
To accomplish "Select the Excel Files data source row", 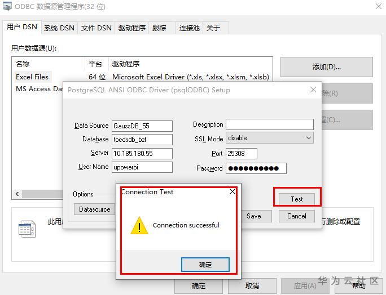I will click(142, 77).
